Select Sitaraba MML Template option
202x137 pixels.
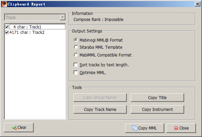click(76, 47)
